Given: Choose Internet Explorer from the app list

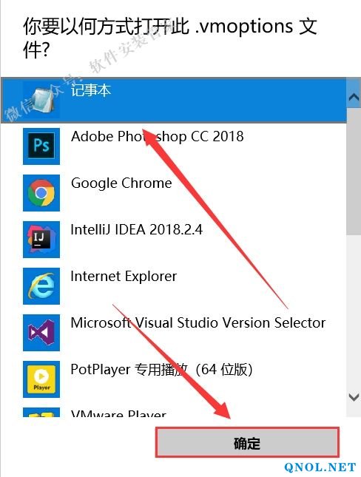Looking at the screenshot, I should pos(174,286).
